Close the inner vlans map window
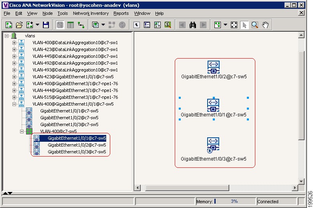 (x=301, y=13)
